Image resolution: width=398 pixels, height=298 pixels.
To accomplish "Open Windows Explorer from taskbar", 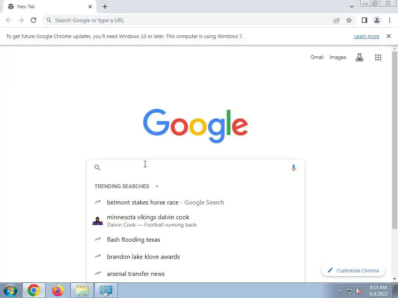I will tap(82, 290).
